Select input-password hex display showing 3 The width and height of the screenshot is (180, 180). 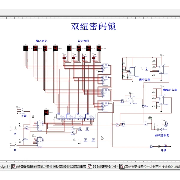tap(45, 48)
